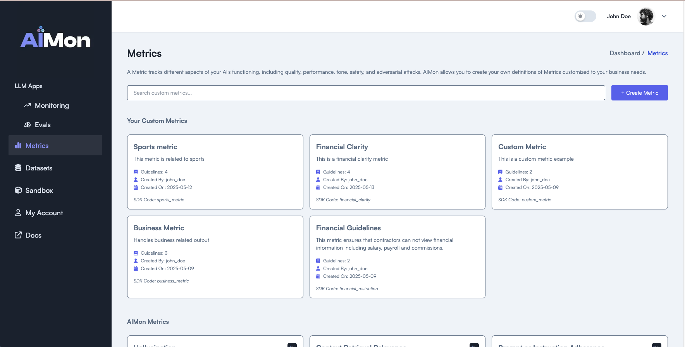Click the Docs external link icon
Image resolution: width=685 pixels, height=347 pixels.
point(18,235)
